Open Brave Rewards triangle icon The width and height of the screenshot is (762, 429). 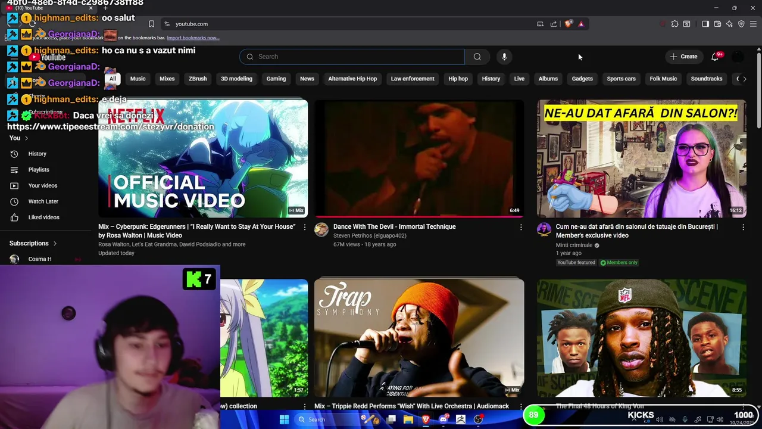coord(581,24)
